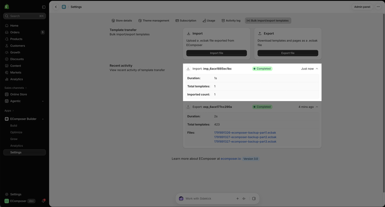Click the export upload icon in activity
Viewport: 385px width, 207px height.
[x=188, y=107]
